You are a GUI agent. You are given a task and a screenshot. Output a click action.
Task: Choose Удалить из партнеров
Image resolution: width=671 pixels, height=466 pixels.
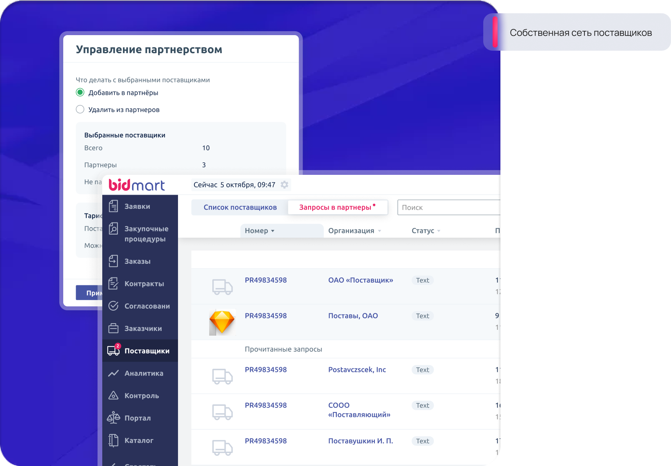click(80, 109)
